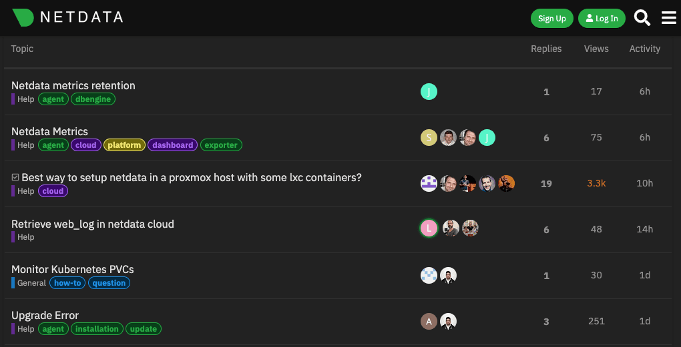681x347 pixels.
Task: Click the Log In button
Action: pyautogui.click(x=602, y=19)
